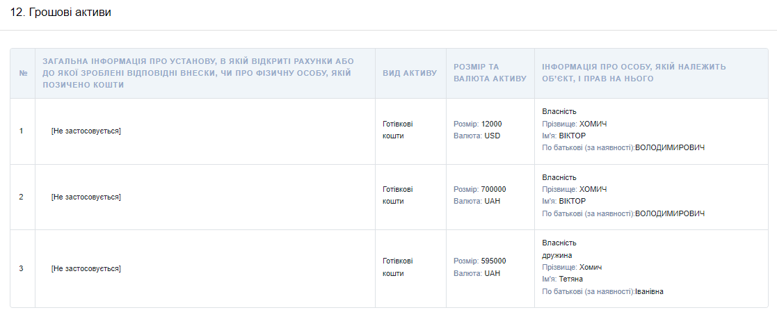Click the 12000 amount value

tap(491, 124)
